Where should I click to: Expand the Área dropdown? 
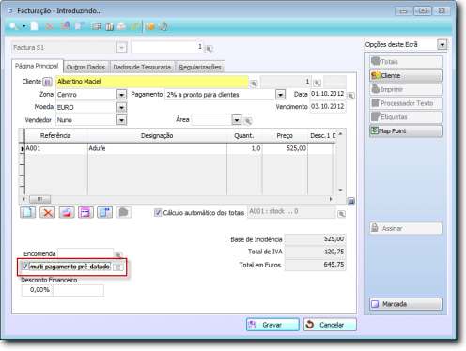point(237,120)
